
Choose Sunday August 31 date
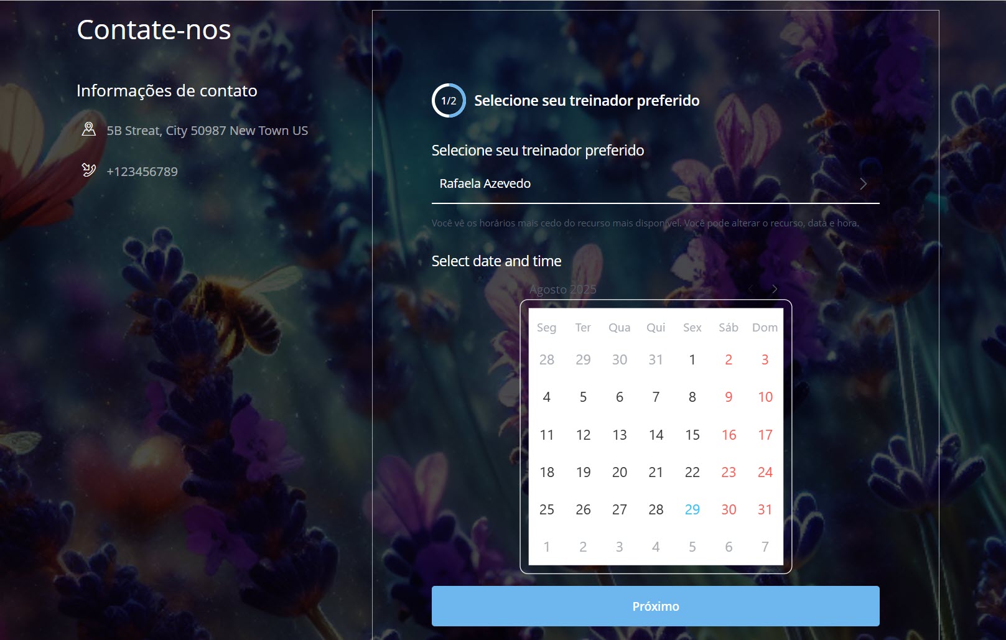765,509
